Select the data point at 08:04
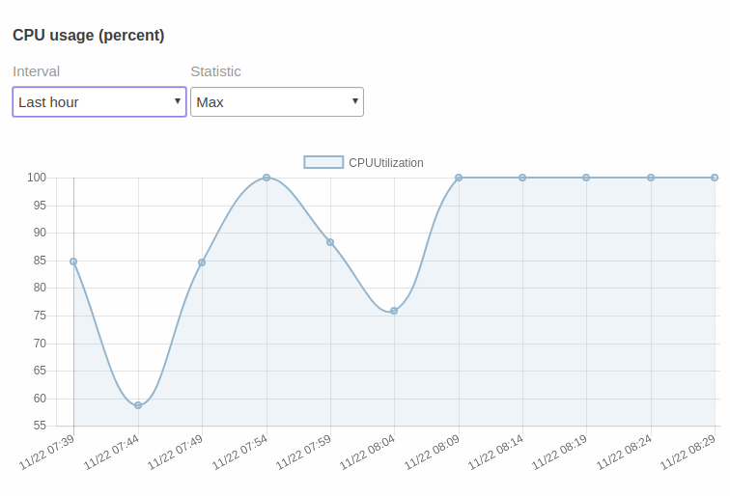This screenshot has width=730, height=496. click(394, 311)
